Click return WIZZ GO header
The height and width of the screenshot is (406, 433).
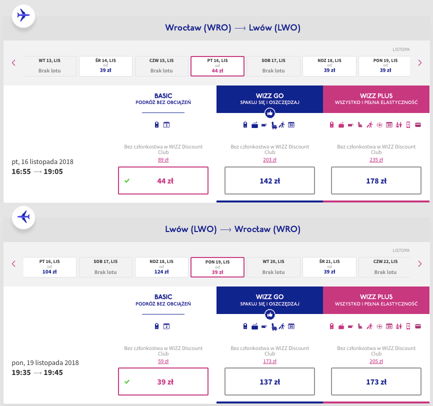coord(270,300)
